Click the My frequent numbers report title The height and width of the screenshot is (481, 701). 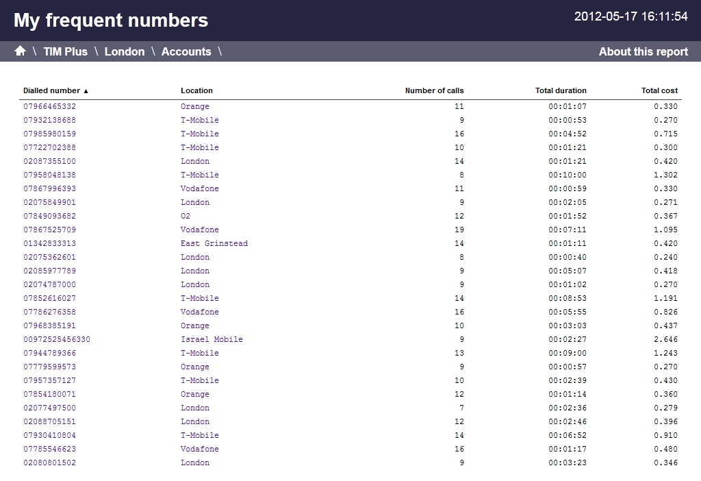[x=111, y=20]
